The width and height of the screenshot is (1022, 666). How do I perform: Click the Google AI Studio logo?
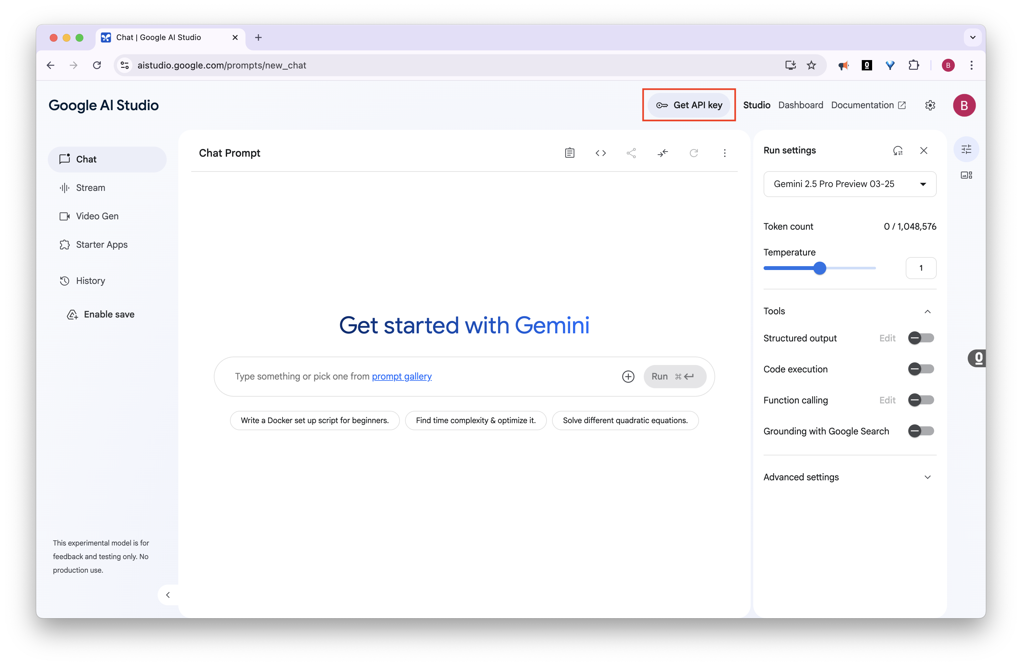[103, 105]
